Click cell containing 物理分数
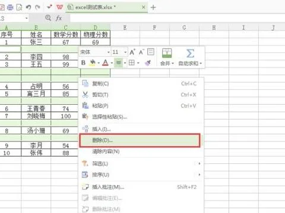285x213 pixels. point(96,35)
